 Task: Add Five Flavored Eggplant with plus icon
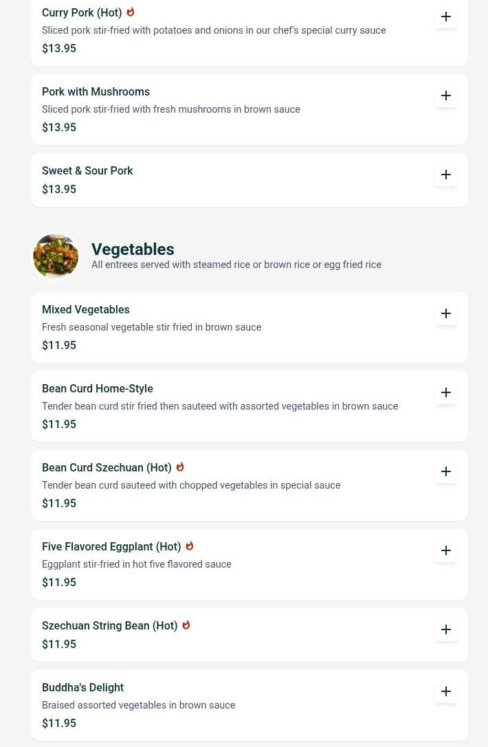click(x=446, y=550)
